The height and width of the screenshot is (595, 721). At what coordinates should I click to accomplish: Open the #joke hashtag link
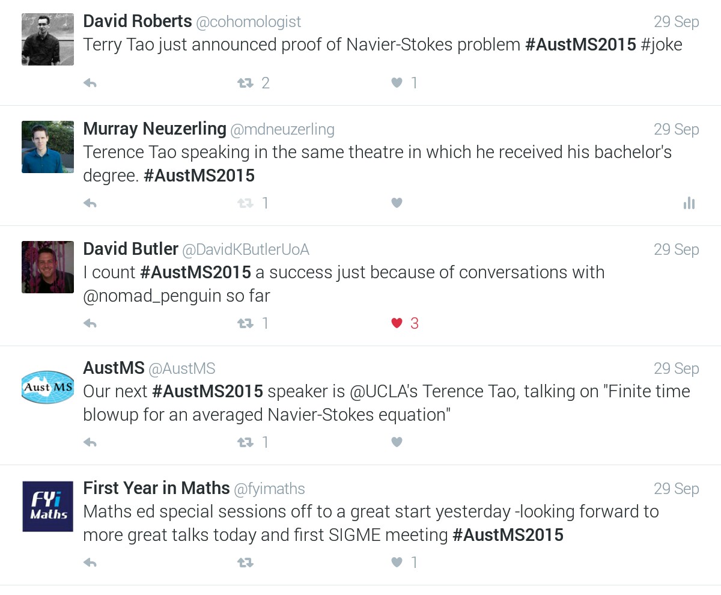click(662, 45)
